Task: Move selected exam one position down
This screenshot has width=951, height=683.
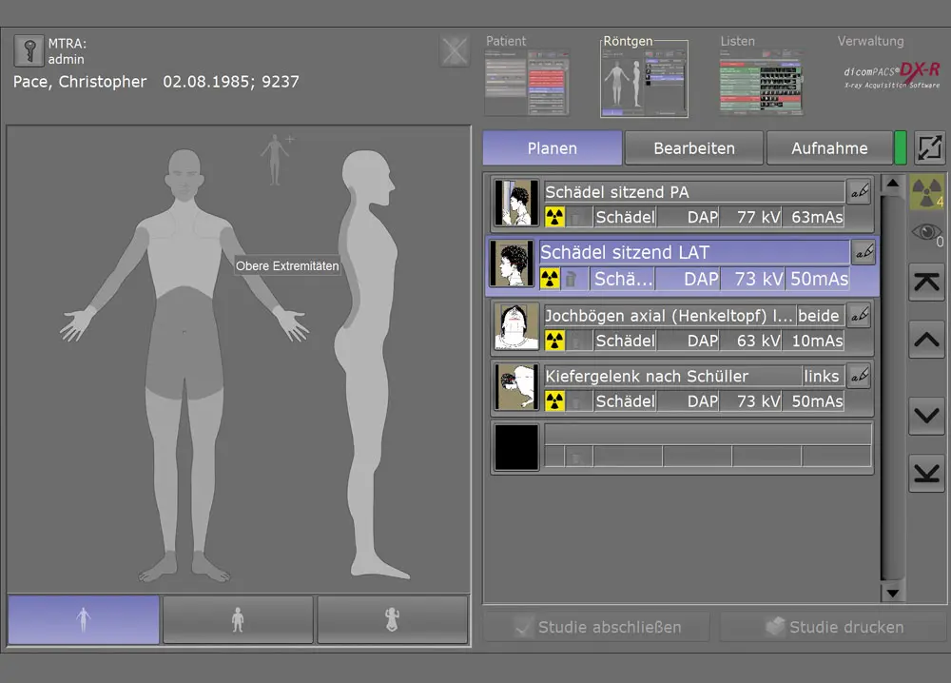Action: 926,416
